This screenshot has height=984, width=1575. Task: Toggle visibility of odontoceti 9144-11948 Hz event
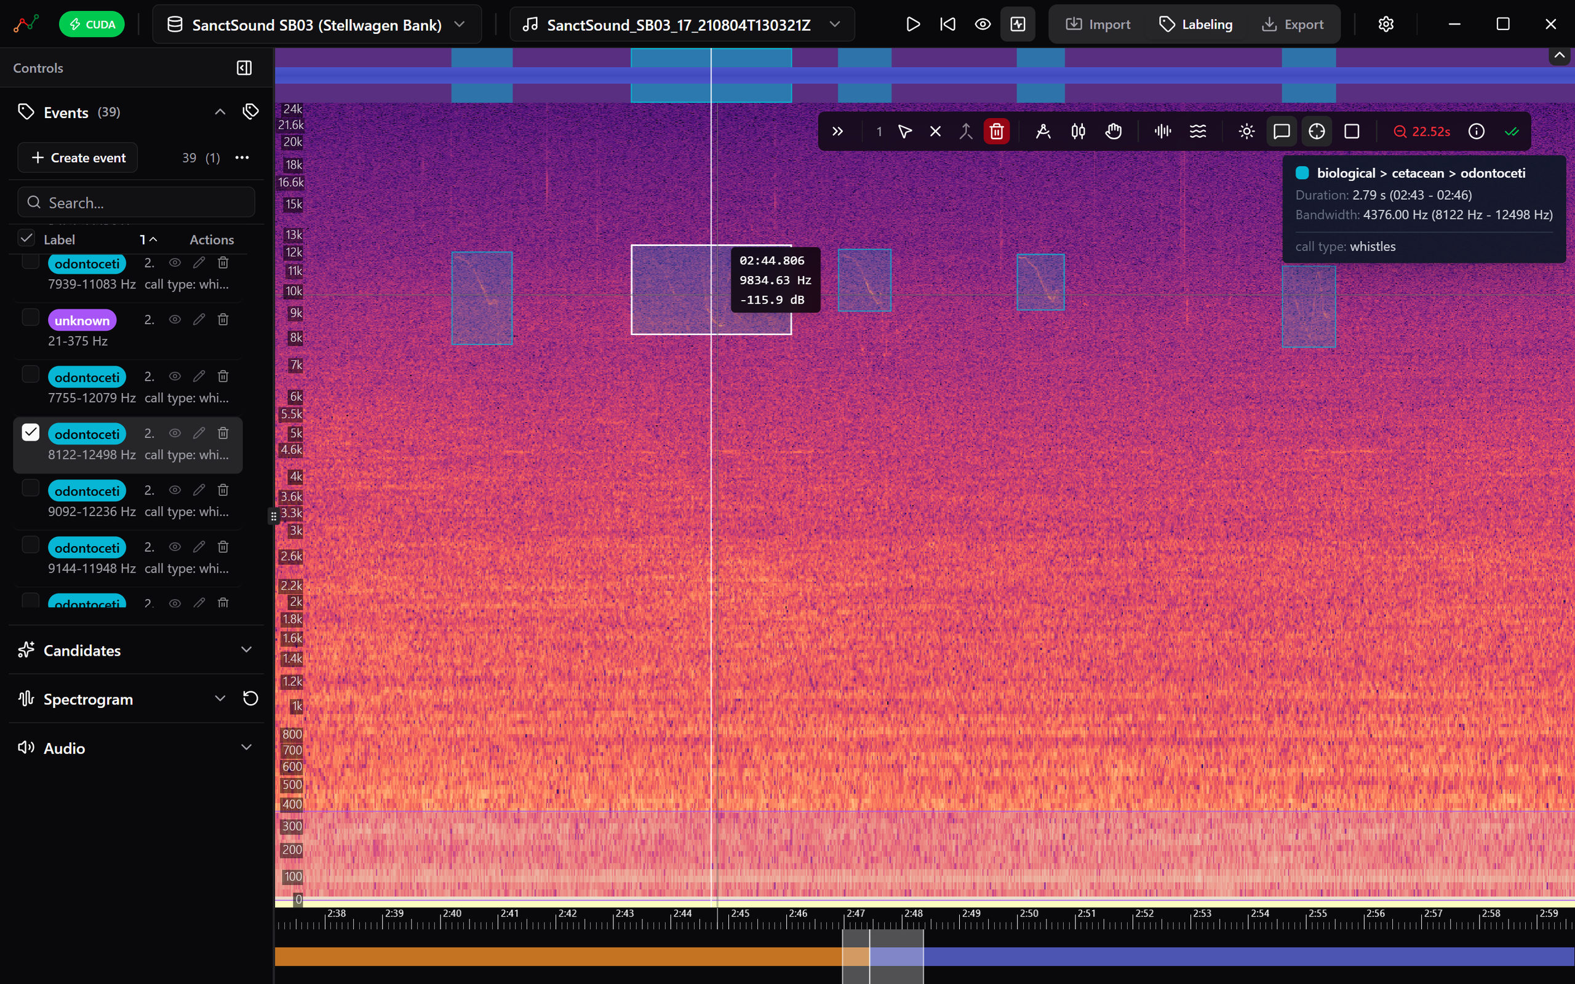click(175, 547)
